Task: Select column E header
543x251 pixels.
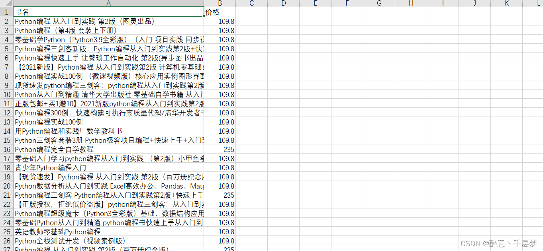Action: [x=315, y=3]
